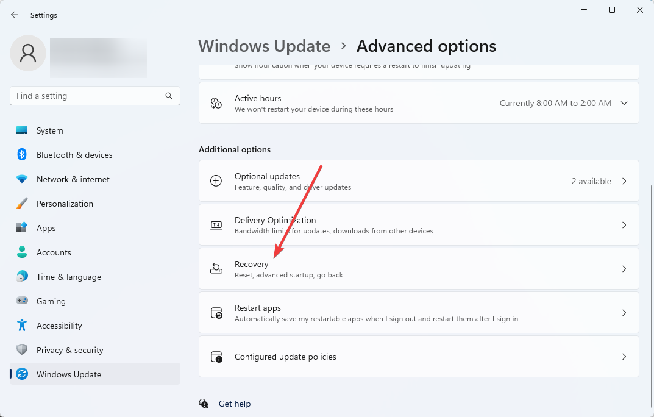
Task: Select Accounts in the sidebar
Action: click(x=95, y=252)
